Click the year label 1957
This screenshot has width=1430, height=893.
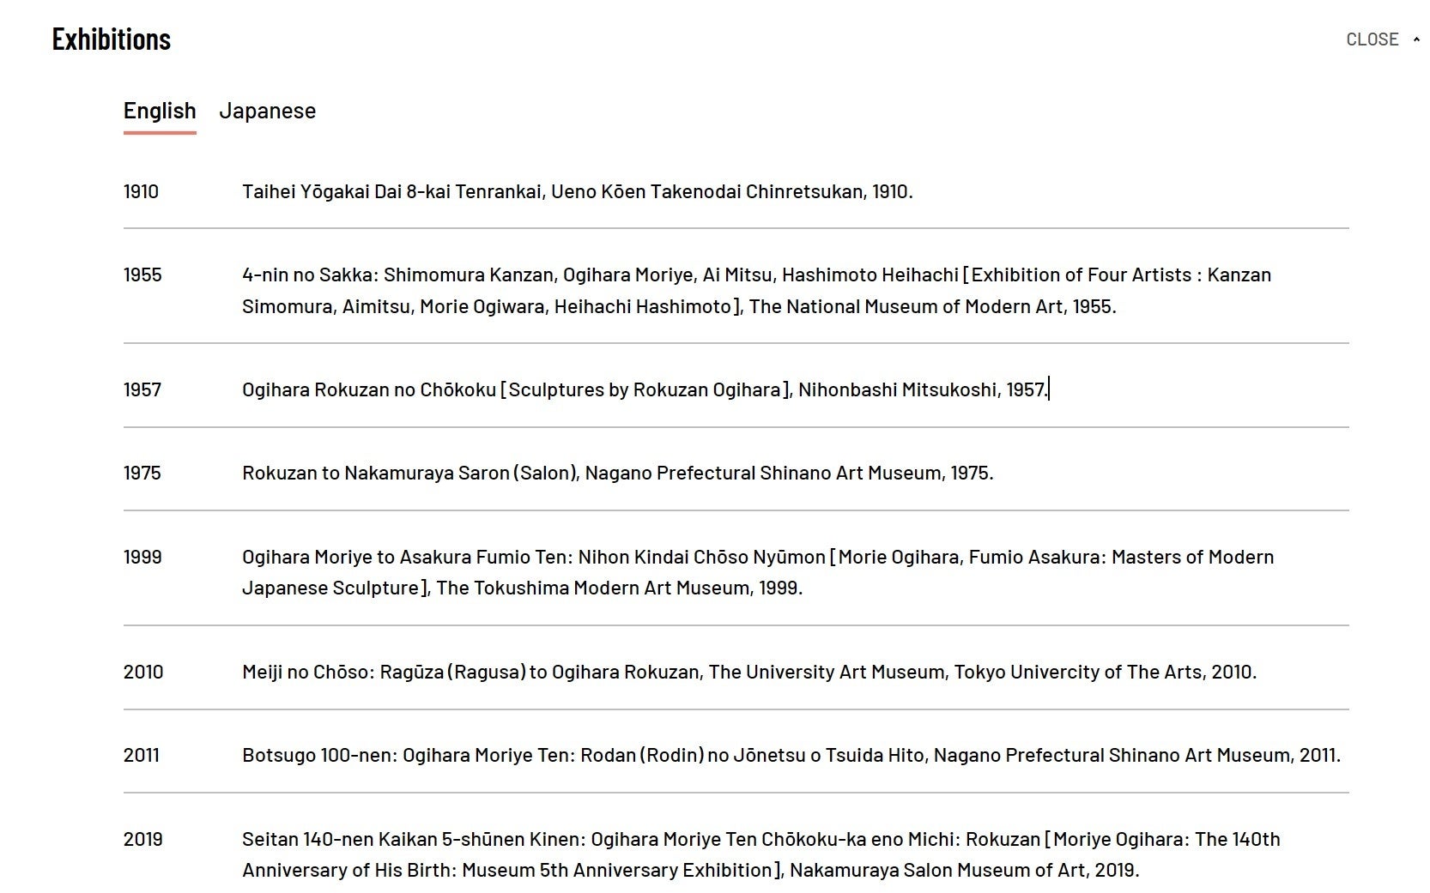[142, 389]
